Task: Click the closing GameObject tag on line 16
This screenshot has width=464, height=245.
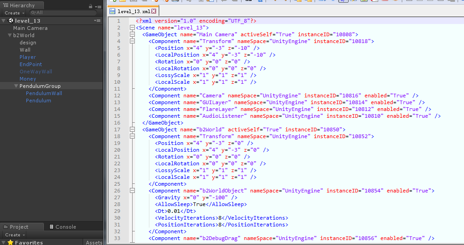Action: point(163,122)
